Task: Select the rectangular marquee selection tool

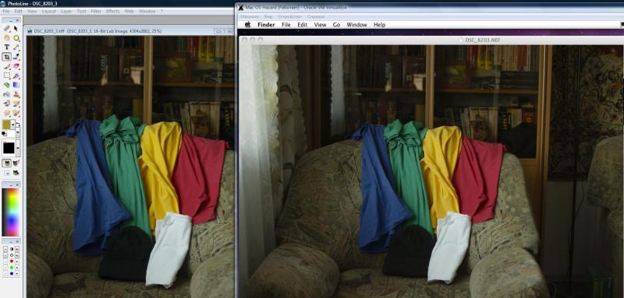Action: coord(7,75)
